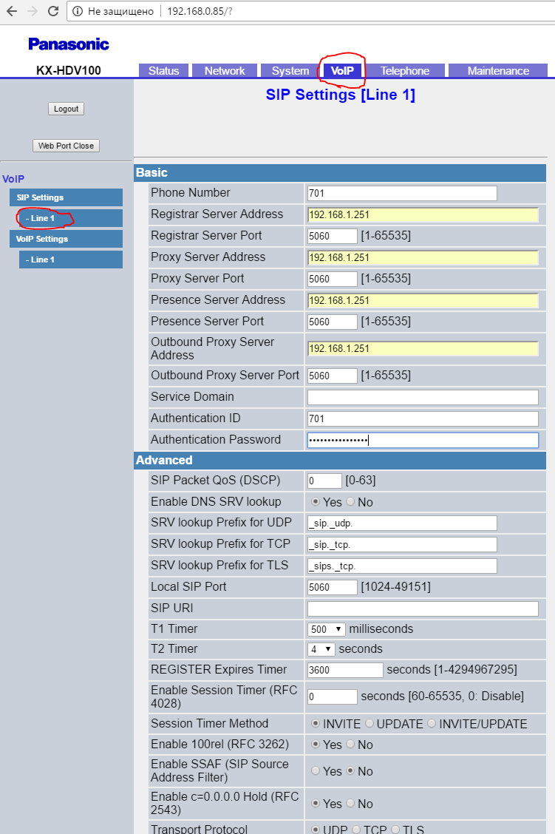Select Yes for Enable SSAF
This screenshot has width=555, height=834.
(x=316, y=771)
